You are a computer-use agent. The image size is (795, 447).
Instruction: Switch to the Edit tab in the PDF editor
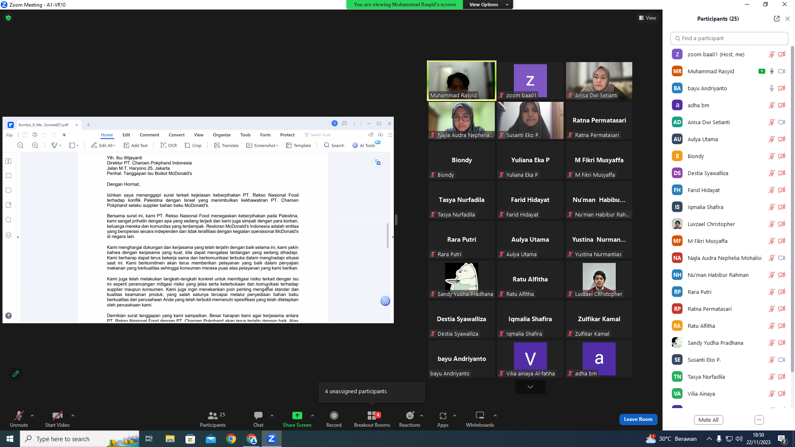126,135
